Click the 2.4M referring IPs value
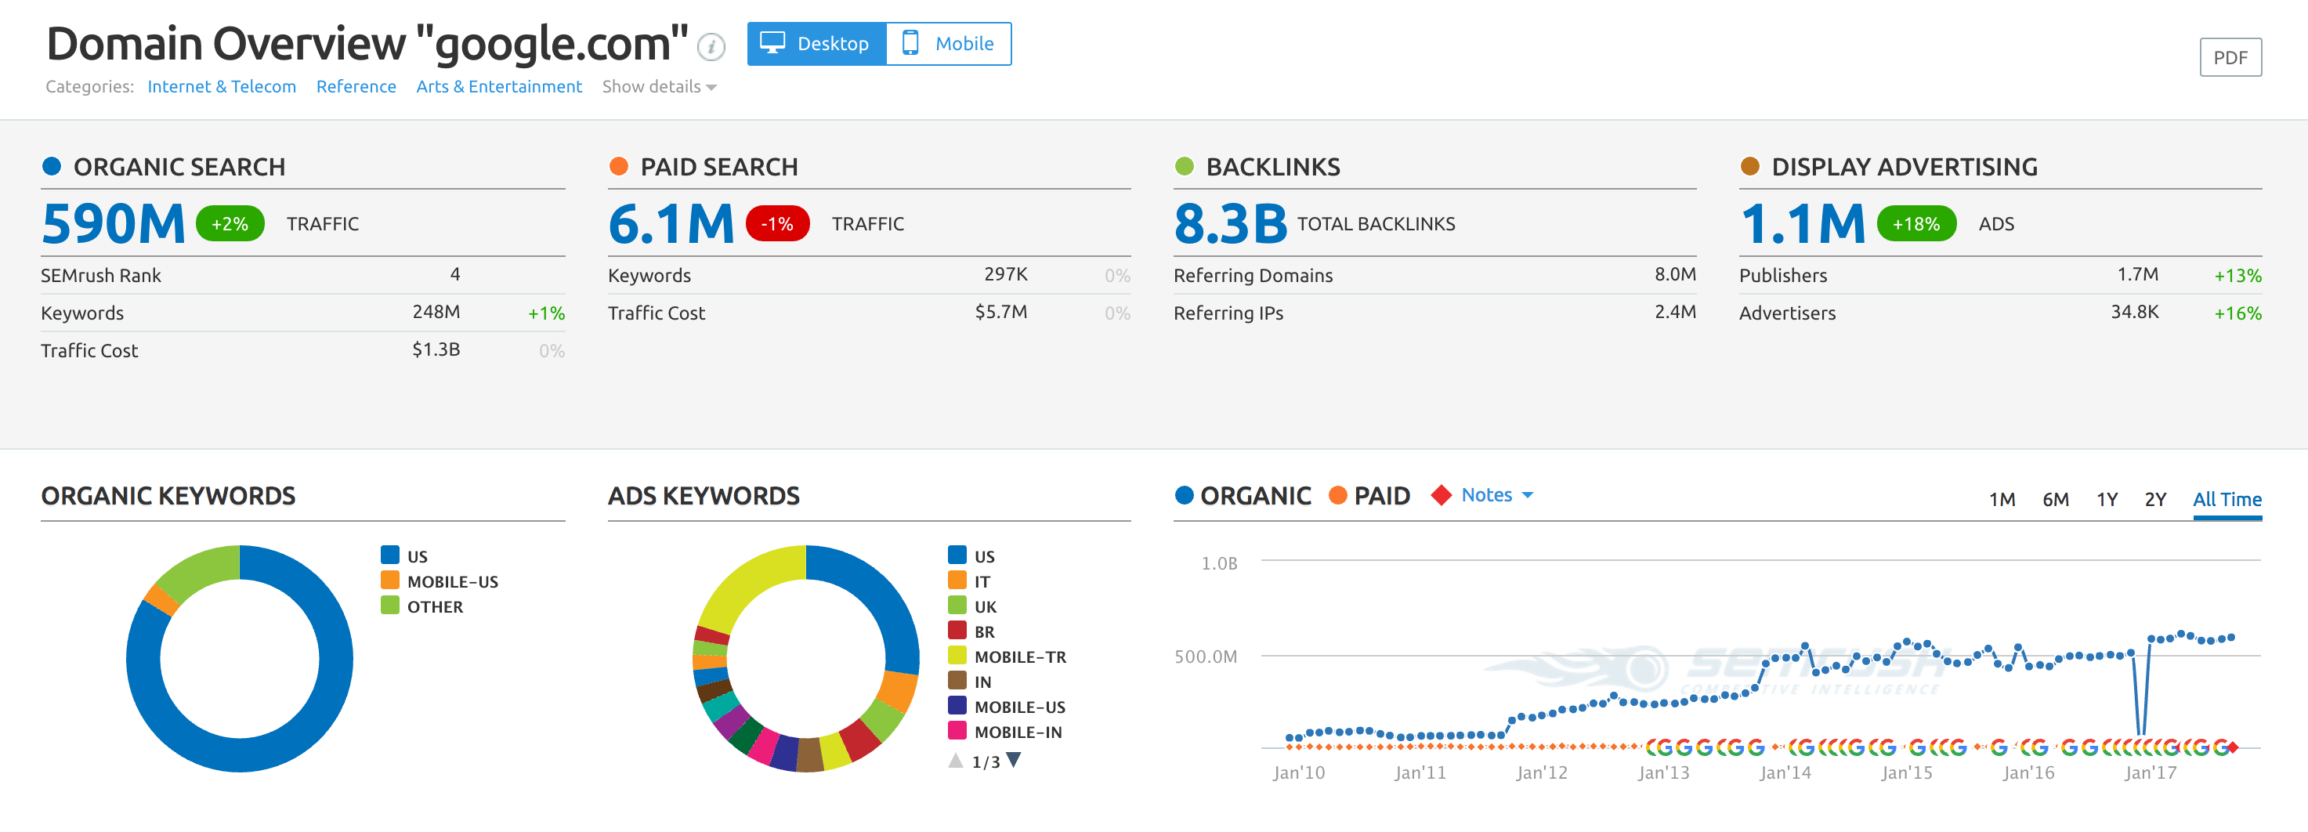This screenshot has height=832, width=2308. pos(1674,312)
